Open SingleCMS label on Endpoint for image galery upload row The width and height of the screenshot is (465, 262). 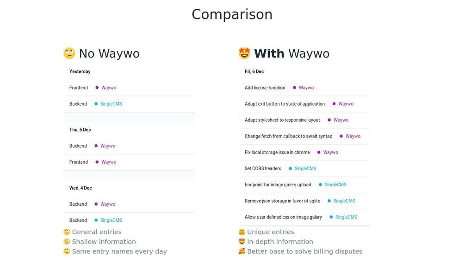(x=335, y=185)
